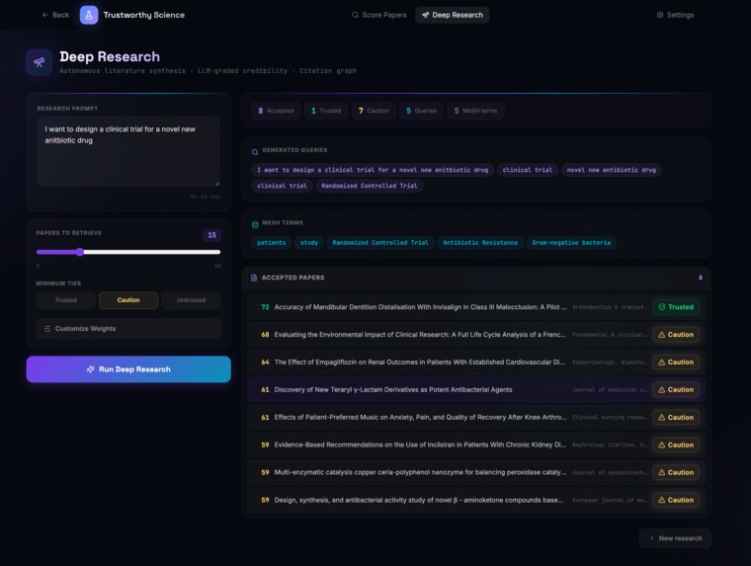
Task: Expand the Customize Weights section
Action: pos(128,329)
